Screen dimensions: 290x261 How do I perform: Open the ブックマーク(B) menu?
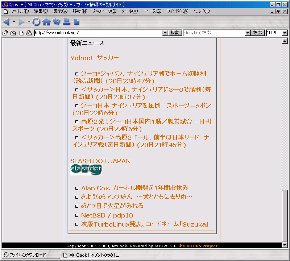[104, 11]
